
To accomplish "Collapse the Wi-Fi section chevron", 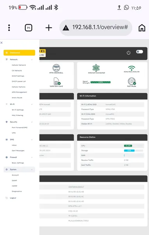I will [x=32, y=104].
